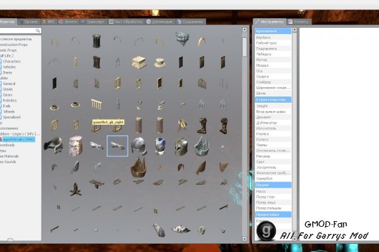Open the Wheels spawn list
Image resolution: width=379 pixels, height=252 pixels.
[9, 112]
